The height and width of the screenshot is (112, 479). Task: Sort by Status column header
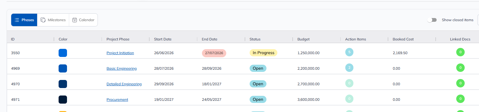click(255, 39)
